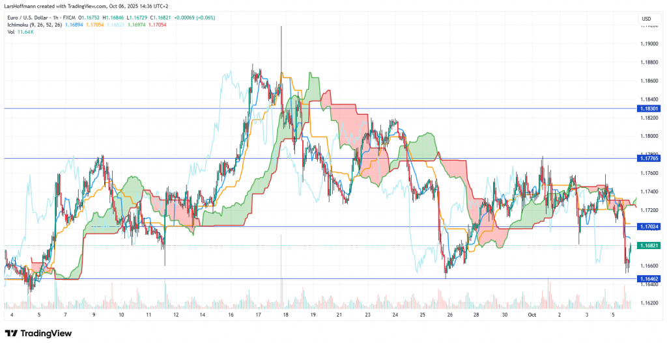The width and height of the screenshot is (667, 346).
Task: Select the Ichimoku (9, 26, 52, 26) indicator legend
Action: point(36,25)
